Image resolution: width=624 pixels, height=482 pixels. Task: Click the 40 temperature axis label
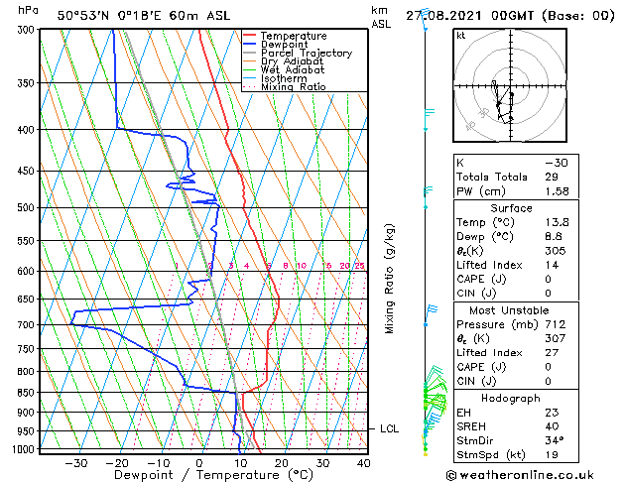pyautogui.click(x=364, y=463)
